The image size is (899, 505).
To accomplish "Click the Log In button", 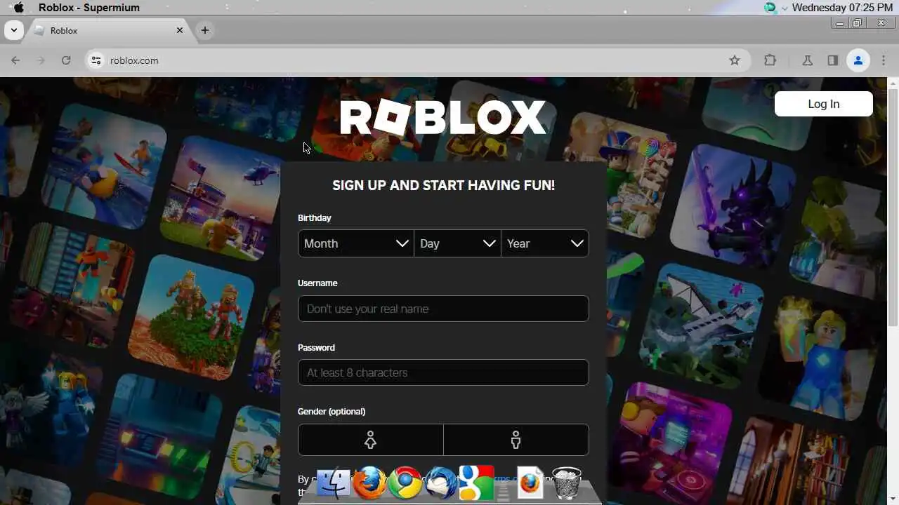I will coord(824,104).
